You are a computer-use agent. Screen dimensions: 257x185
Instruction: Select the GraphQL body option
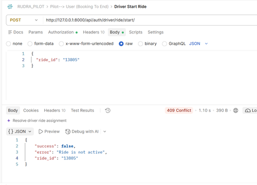coord(164,44)
